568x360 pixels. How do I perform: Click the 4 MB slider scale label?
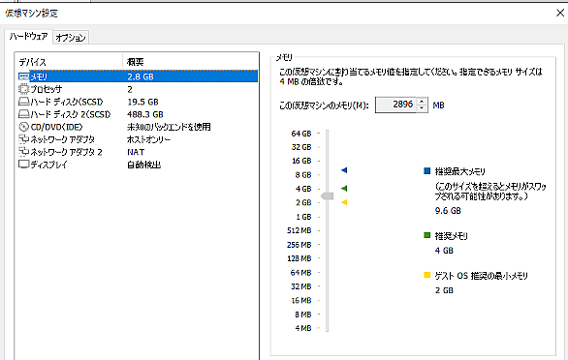[303, 328]
